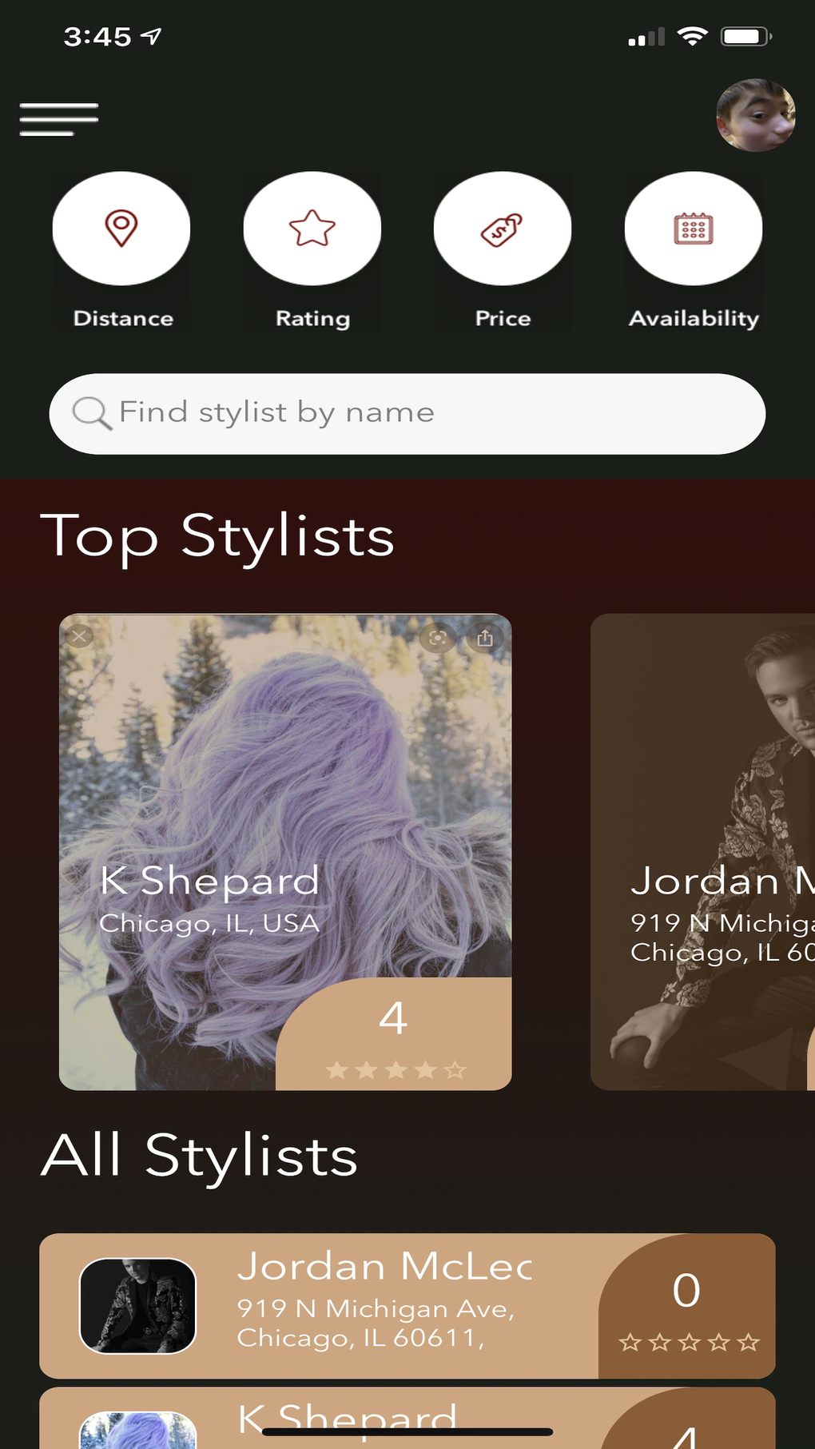
Task: Select Jordan McLeod in All Stylists list
Action: click(x=384, y=1304)
